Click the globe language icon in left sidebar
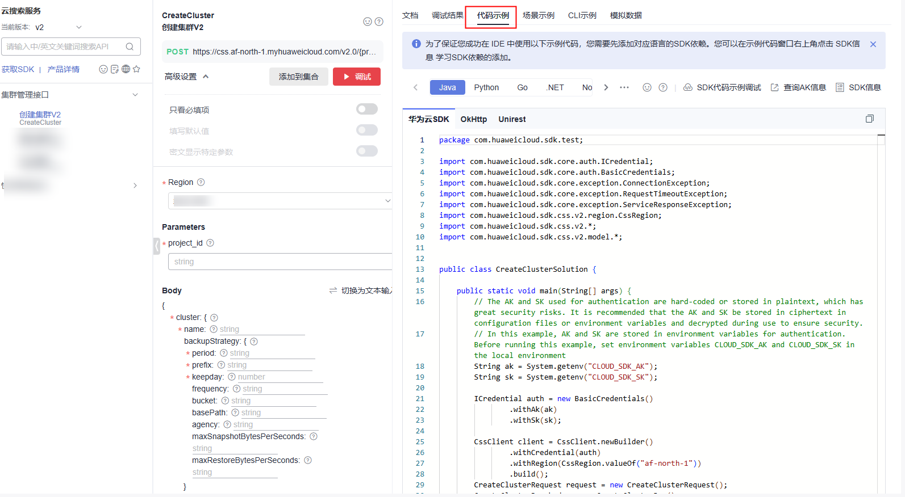This screenshot has height=497, width=905. point(126,69)
